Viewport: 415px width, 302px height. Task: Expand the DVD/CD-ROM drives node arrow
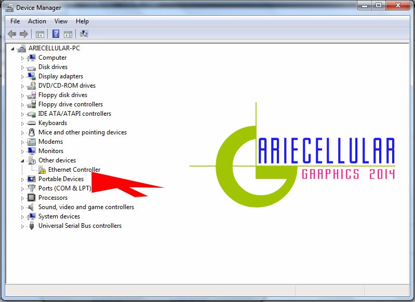[x=22, y=86]
